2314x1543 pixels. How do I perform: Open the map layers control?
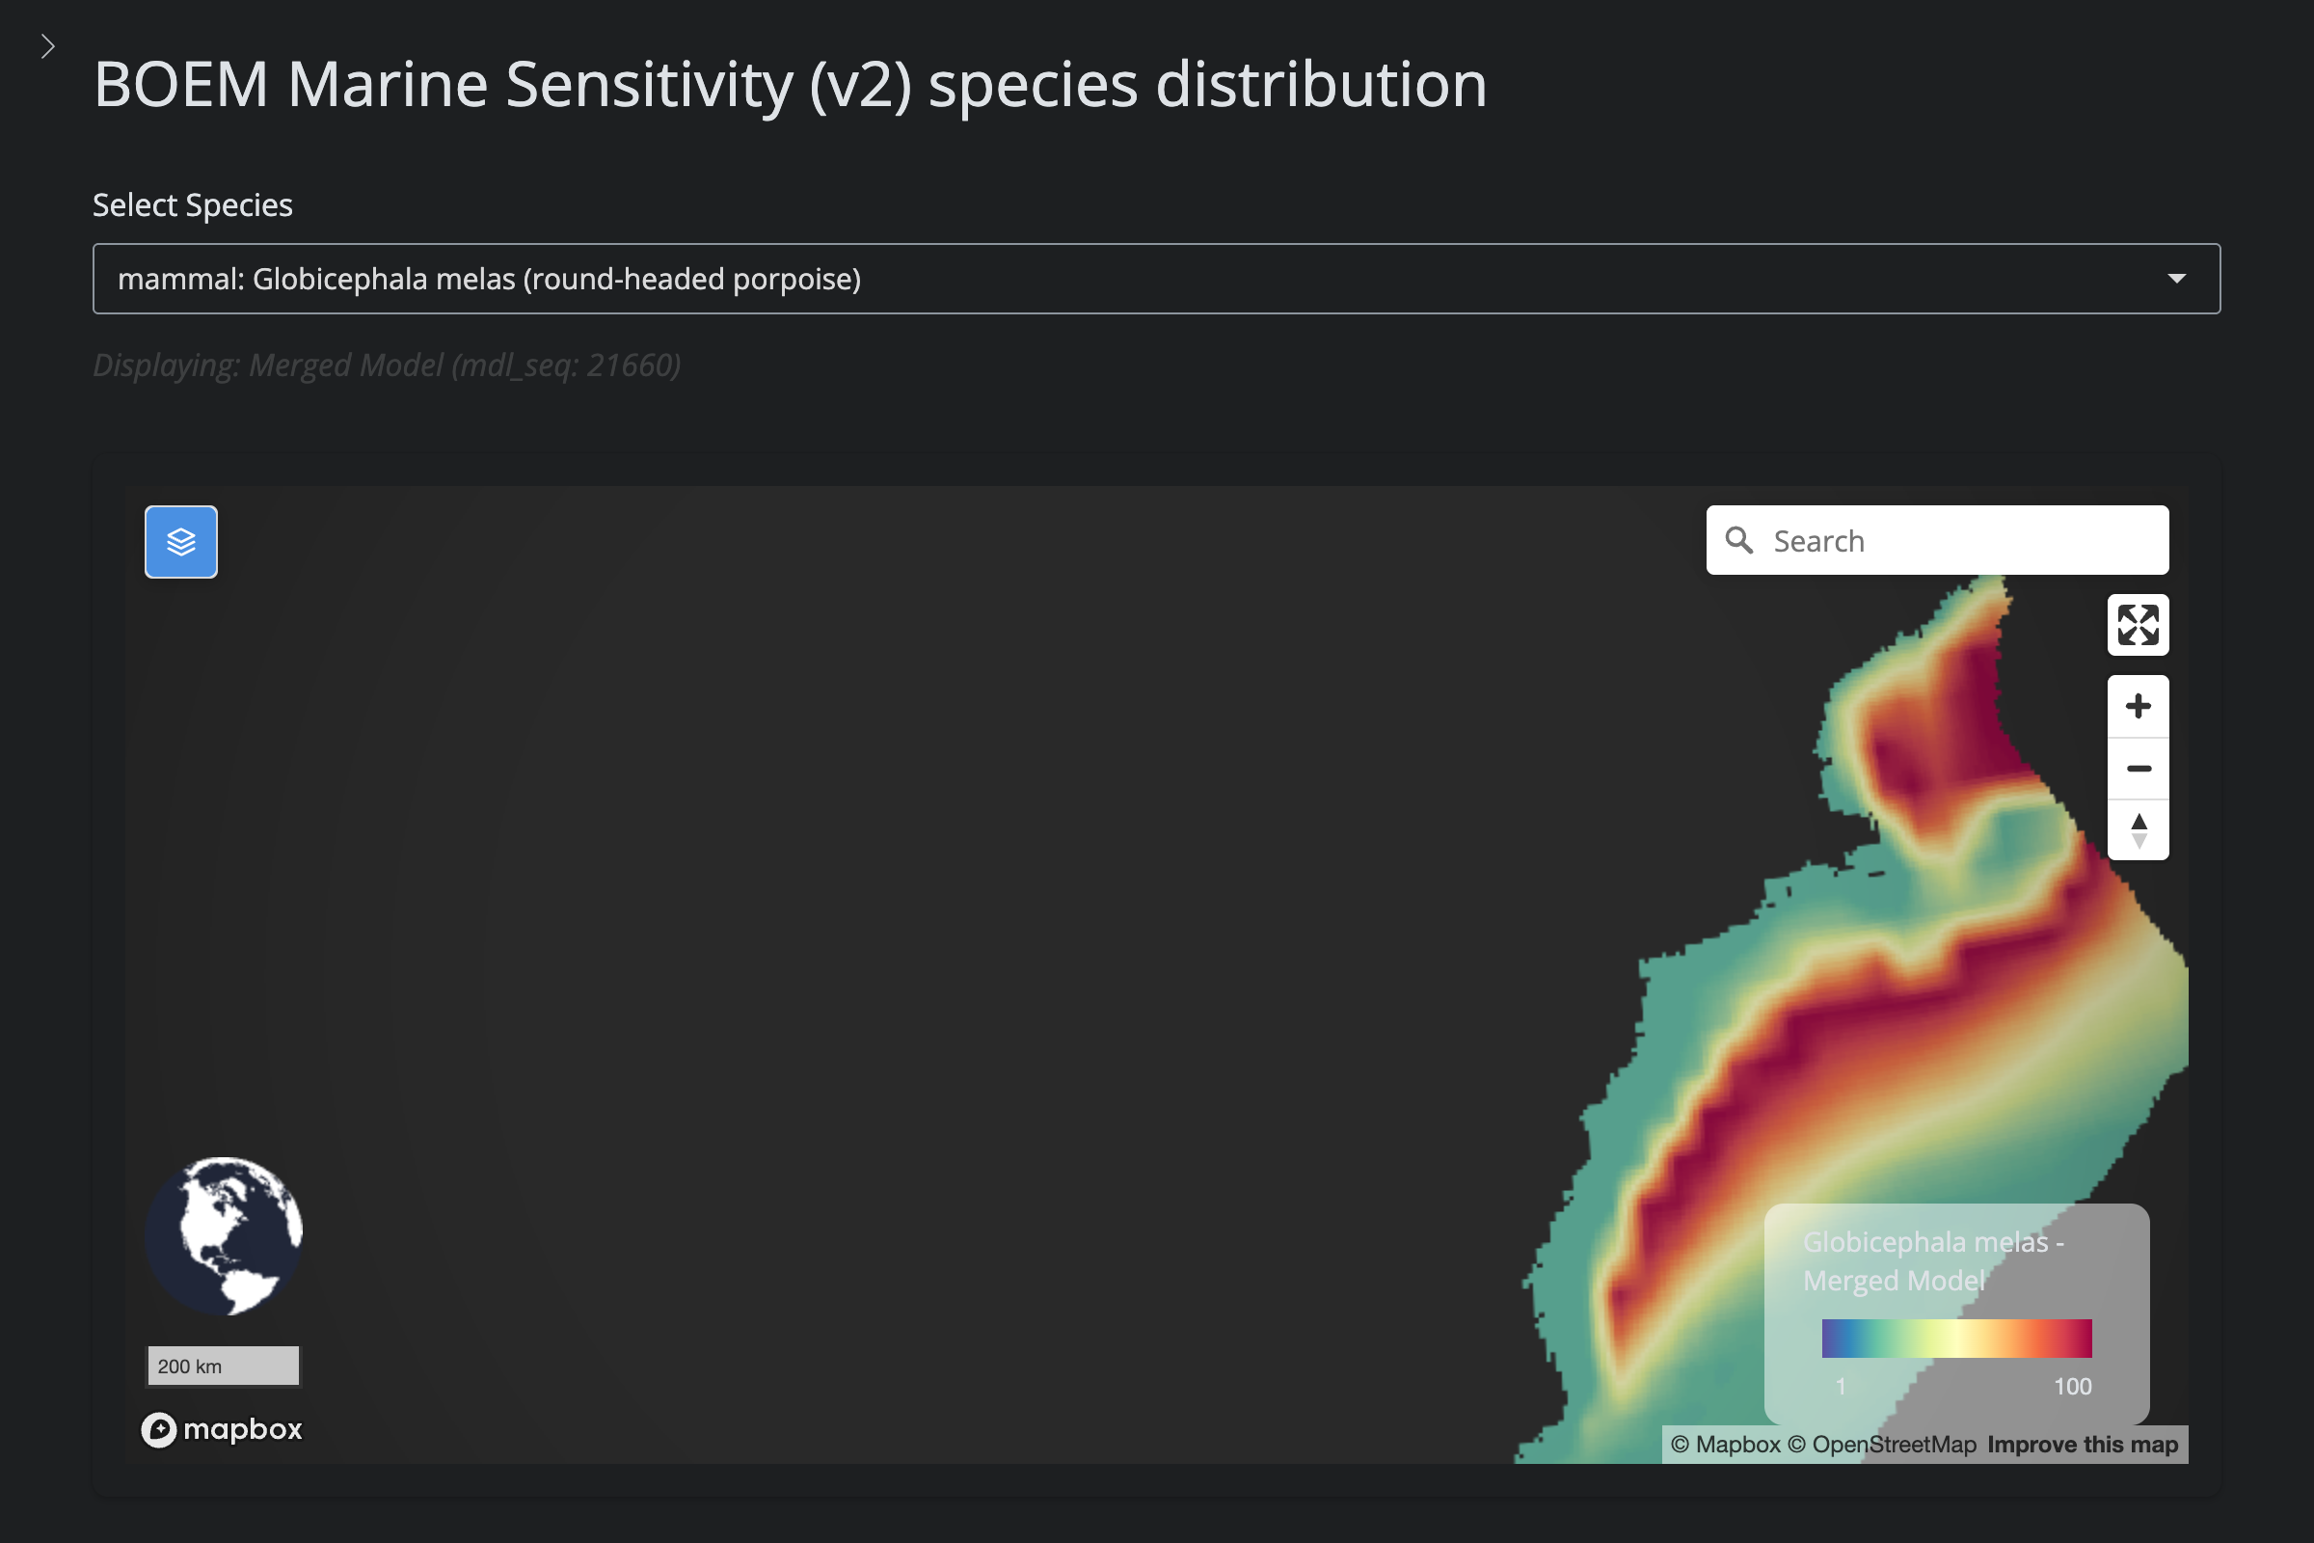pos(181,541)
